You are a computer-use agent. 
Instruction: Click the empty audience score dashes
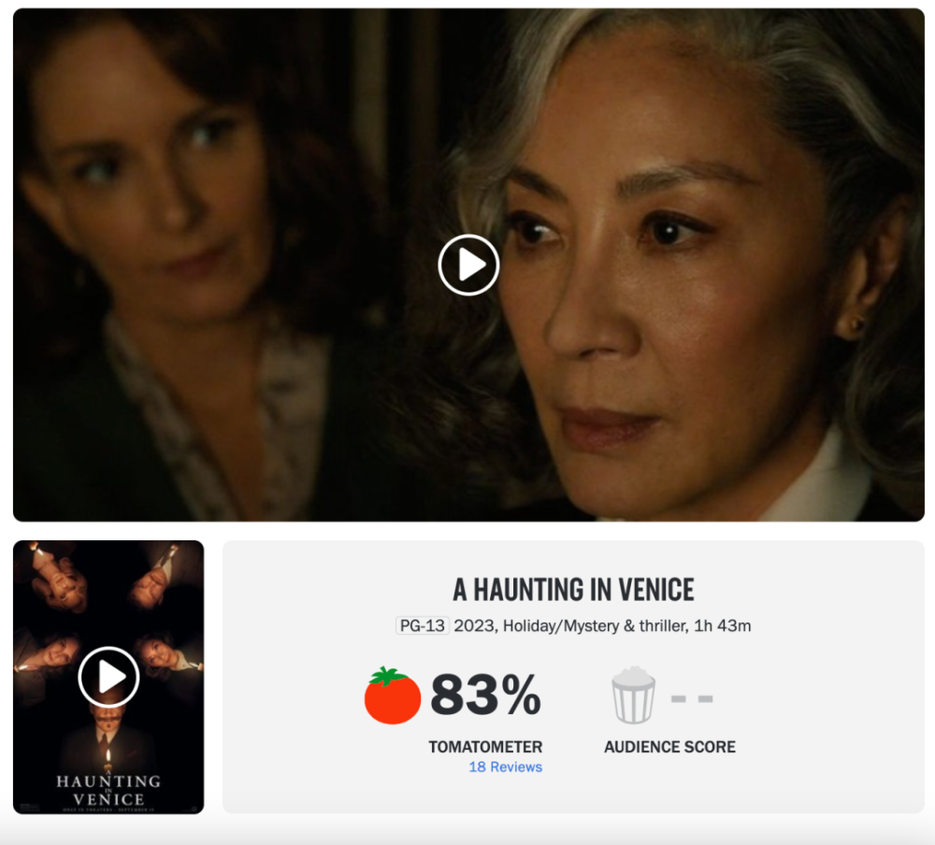pyautogui.click(x=692, y=698)
